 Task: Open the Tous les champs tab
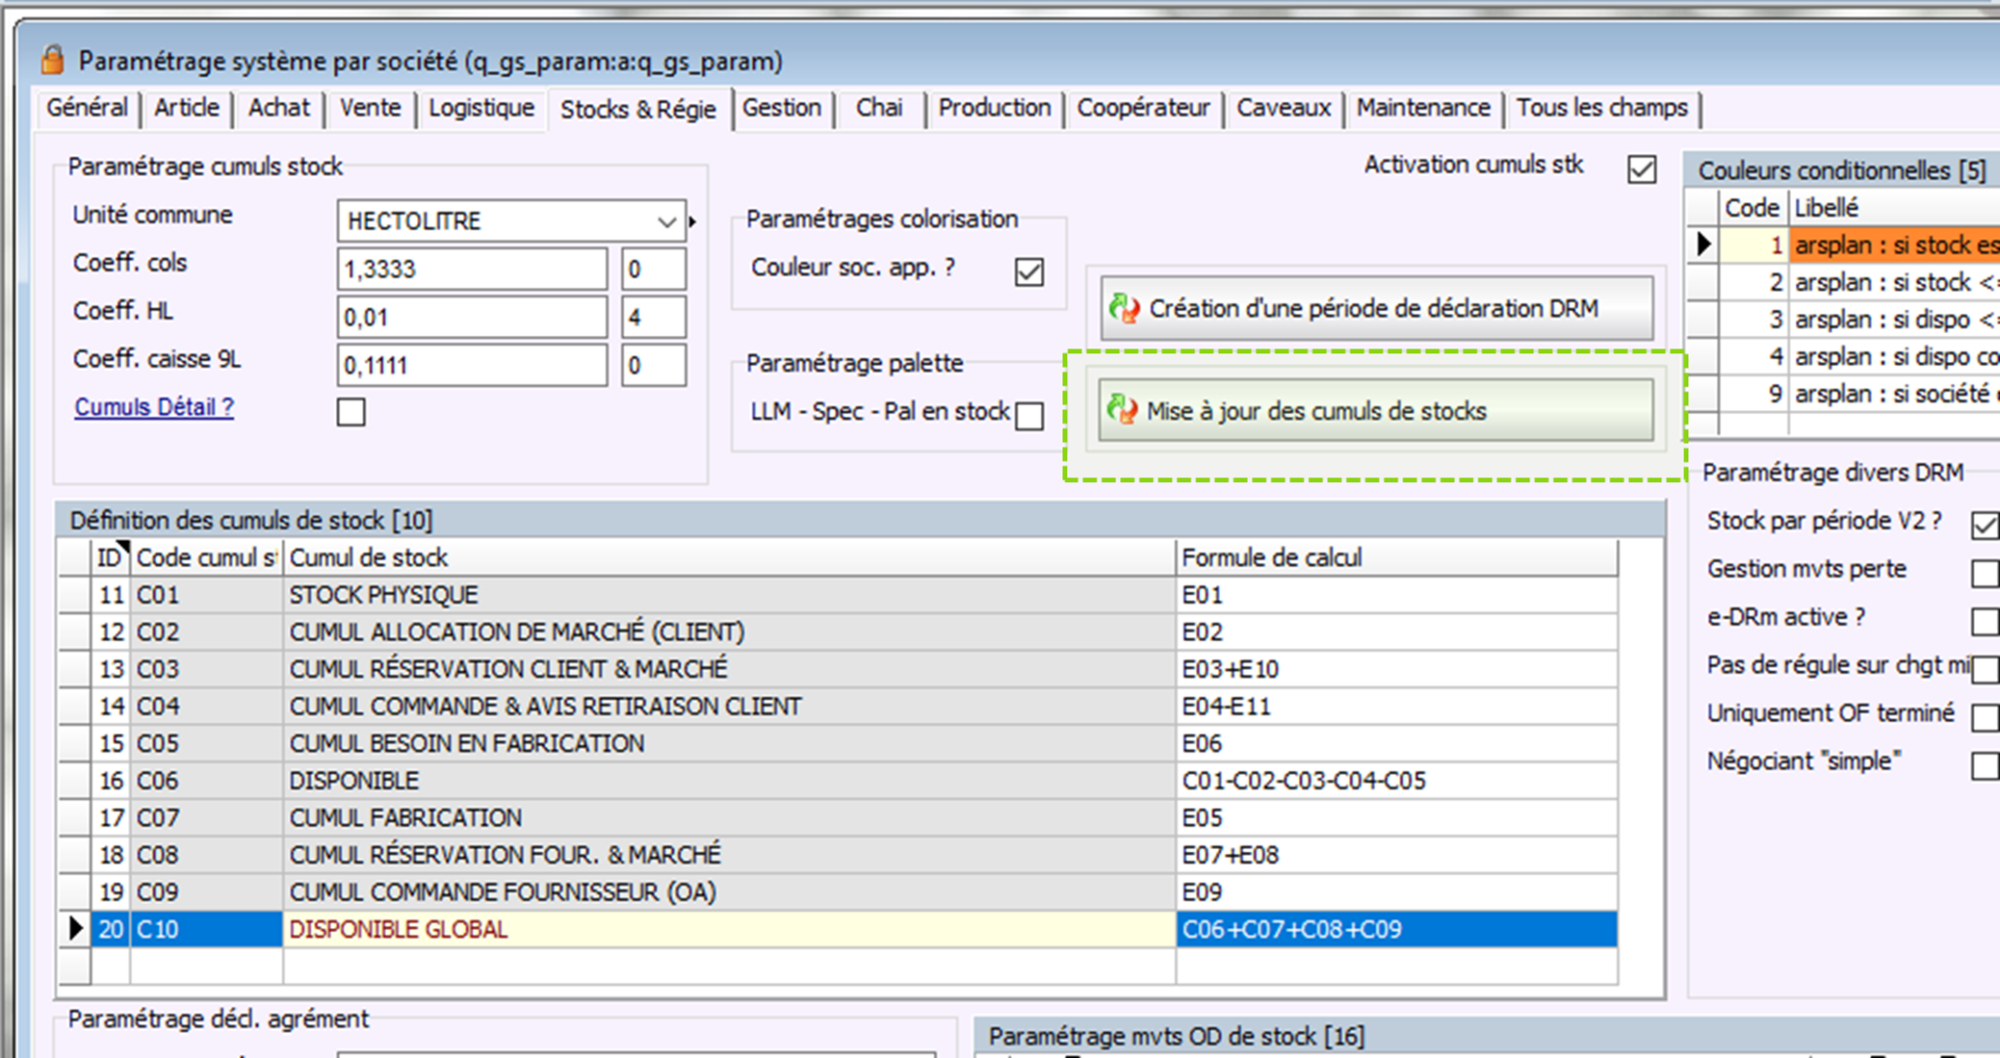[1601, 108]
